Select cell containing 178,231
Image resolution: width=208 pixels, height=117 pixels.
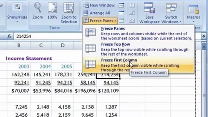click(x=62, y=74)
